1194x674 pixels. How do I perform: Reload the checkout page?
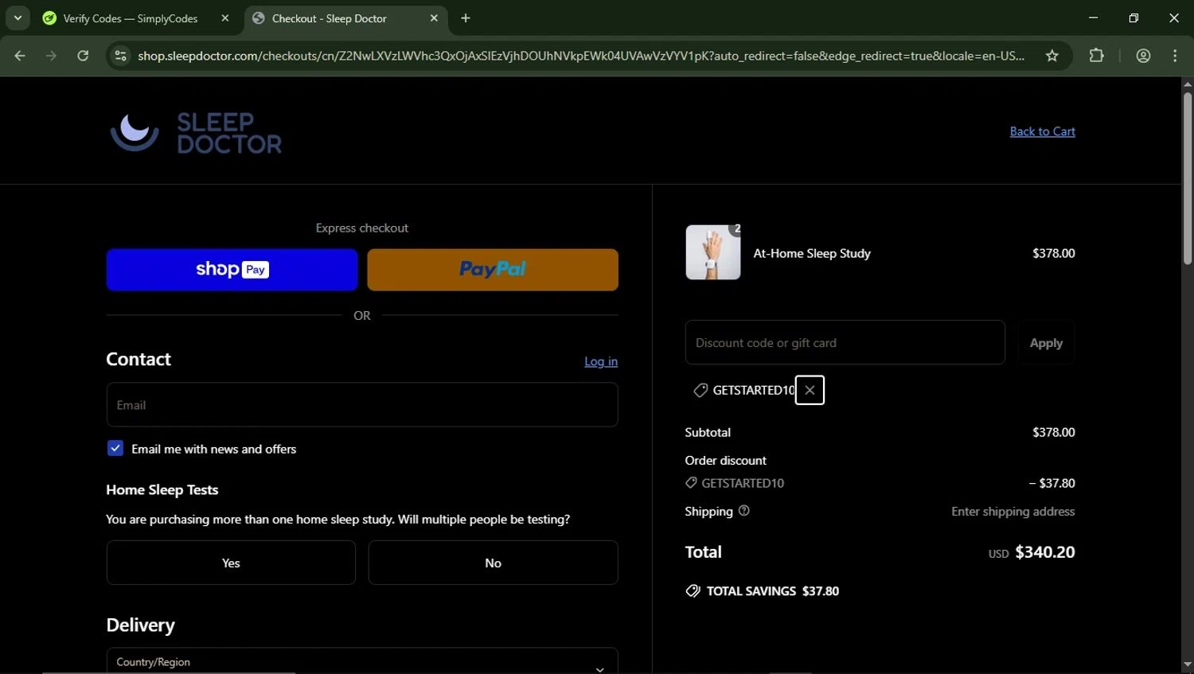click(x=83, y=56)
